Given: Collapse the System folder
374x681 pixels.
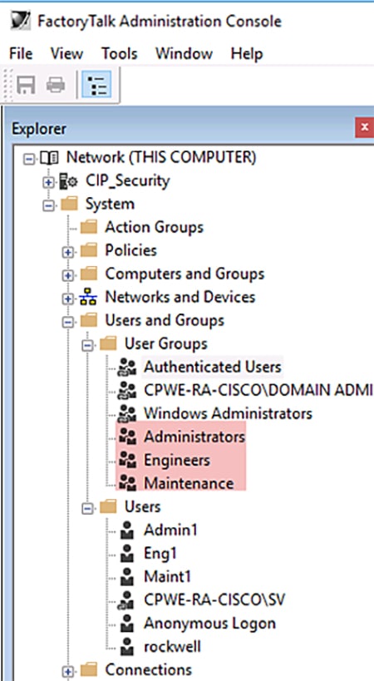Looking at the screenshot, I should click(x=48, y=206).
